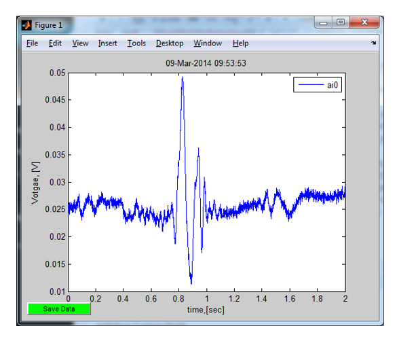The image size is (399, 341).
Task: Open the File menu
Action: 33,43
